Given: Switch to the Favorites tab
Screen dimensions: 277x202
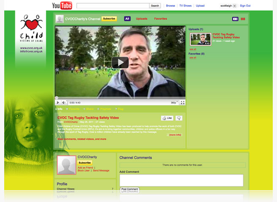Looking at the screenshot, I should 160,19.
